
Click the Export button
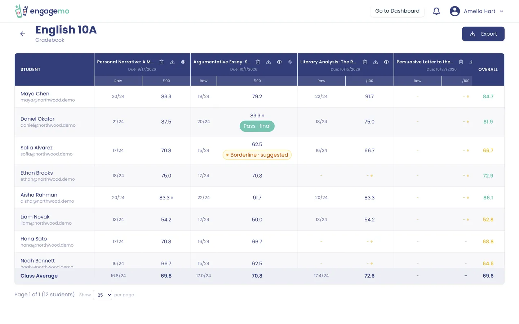tap(483, 34)
